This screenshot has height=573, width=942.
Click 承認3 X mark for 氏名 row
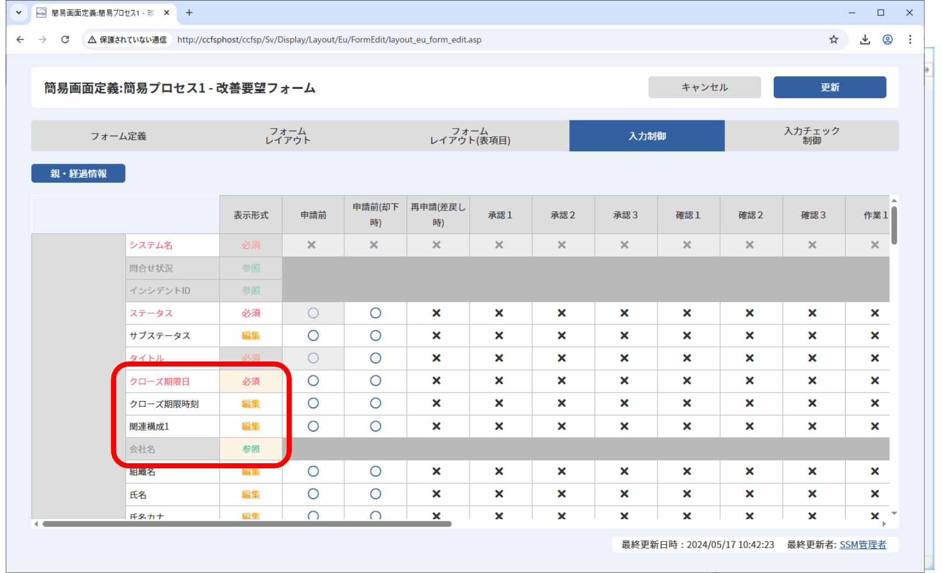coord(624,494)
